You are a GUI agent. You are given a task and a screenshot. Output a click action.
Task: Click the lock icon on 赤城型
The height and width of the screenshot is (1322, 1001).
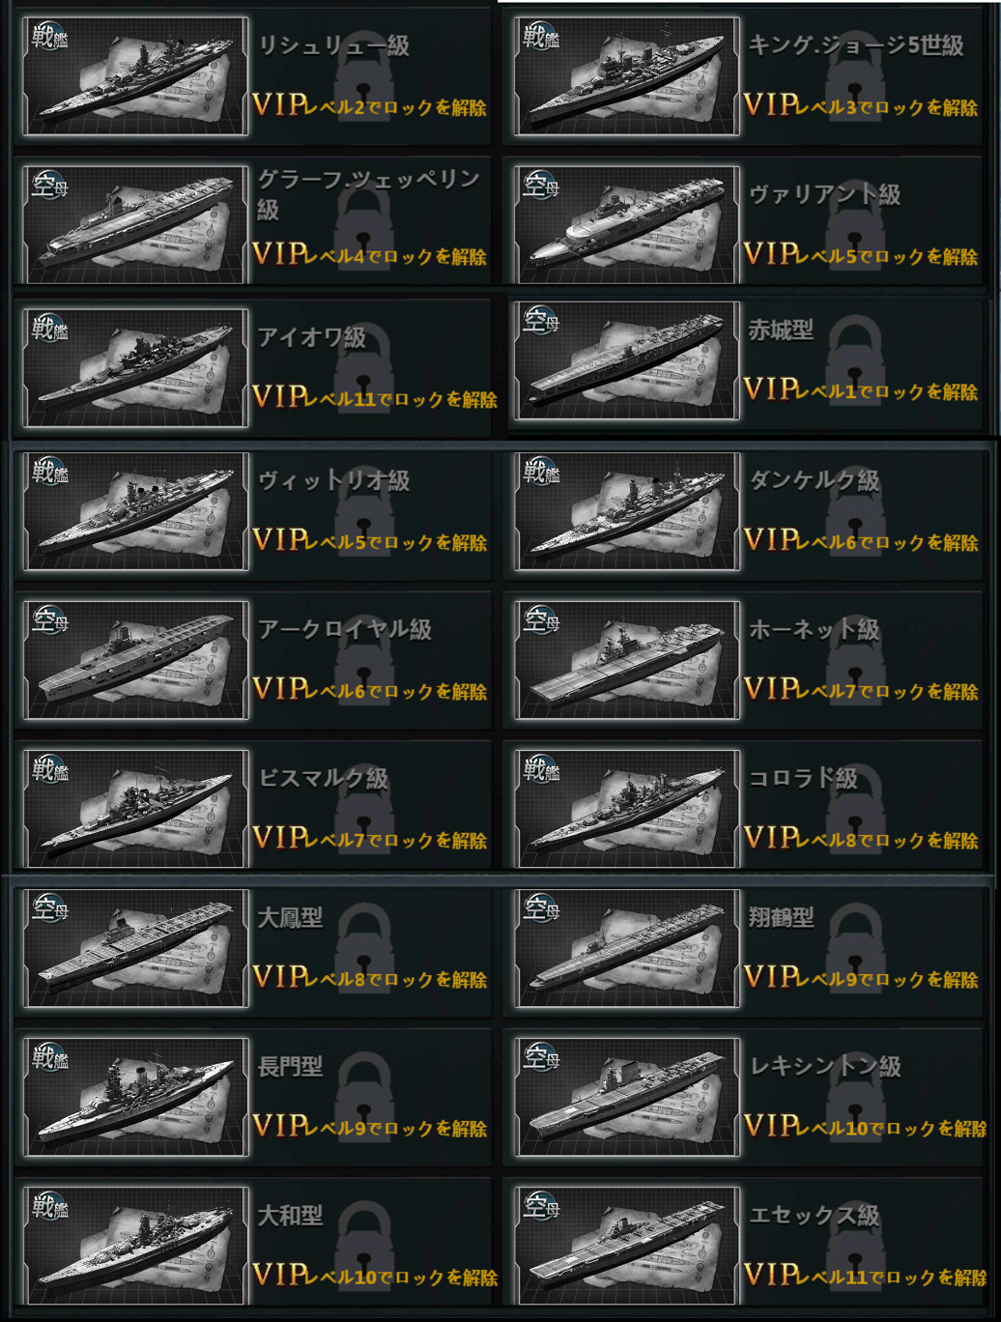855,357
